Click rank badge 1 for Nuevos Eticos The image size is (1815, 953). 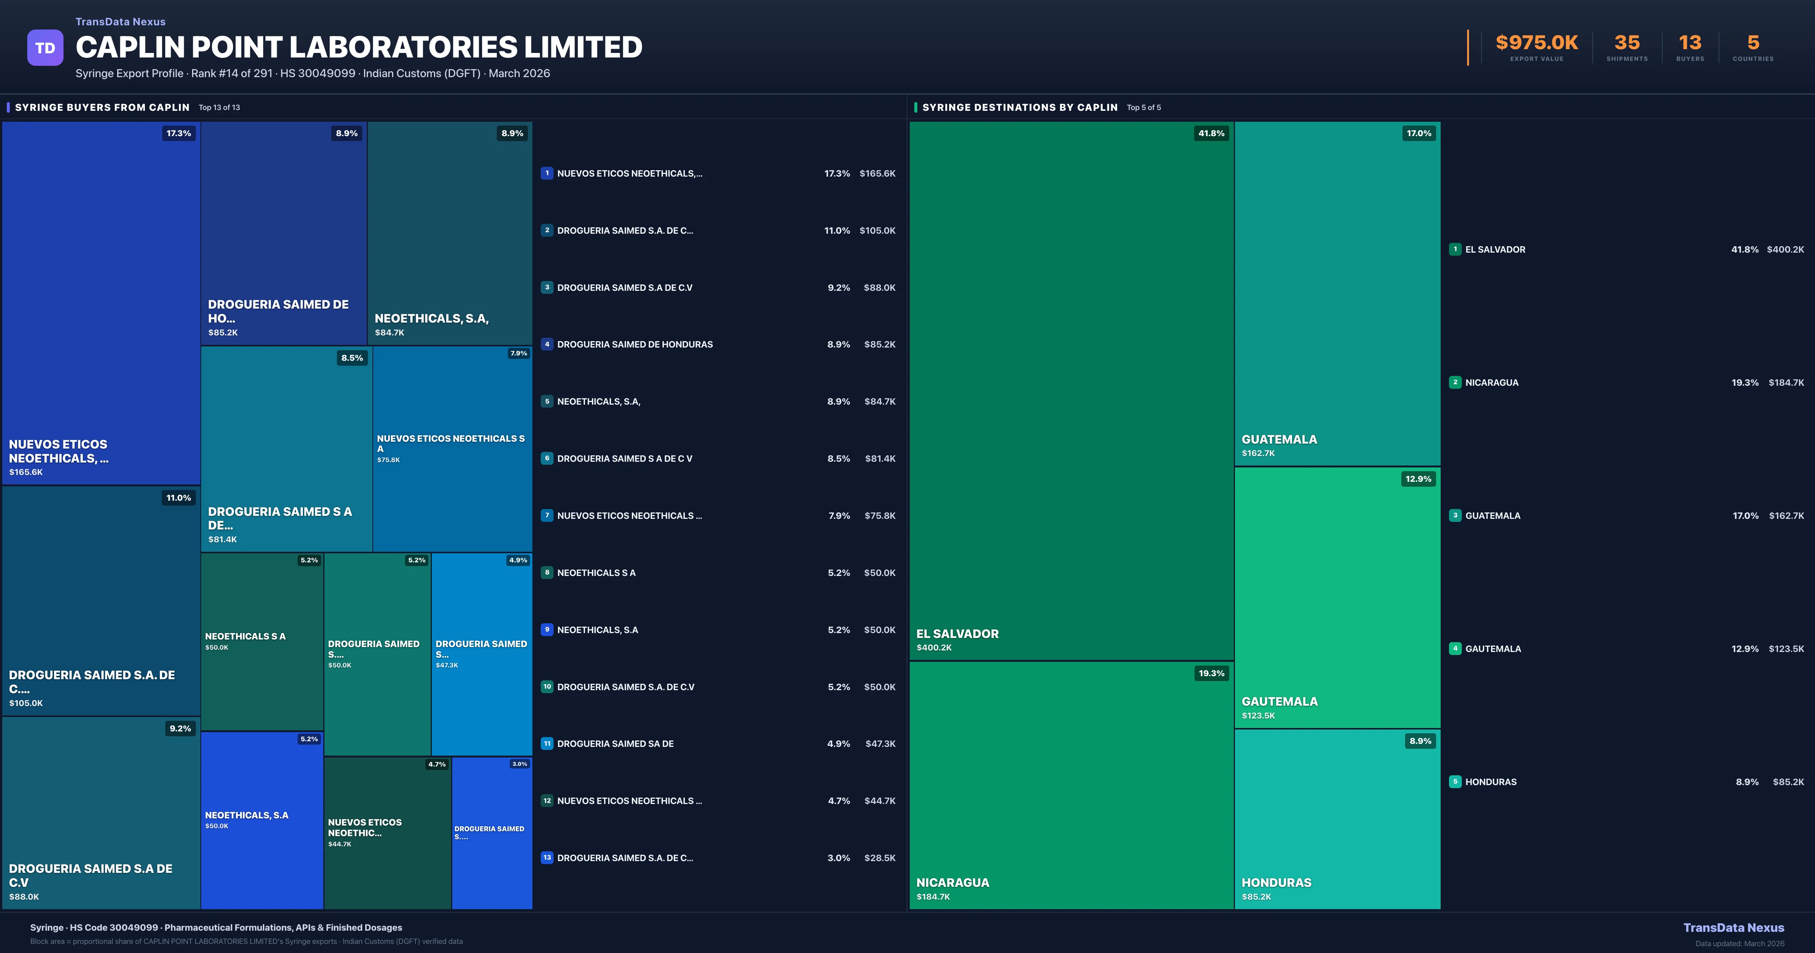coord(547,174)
